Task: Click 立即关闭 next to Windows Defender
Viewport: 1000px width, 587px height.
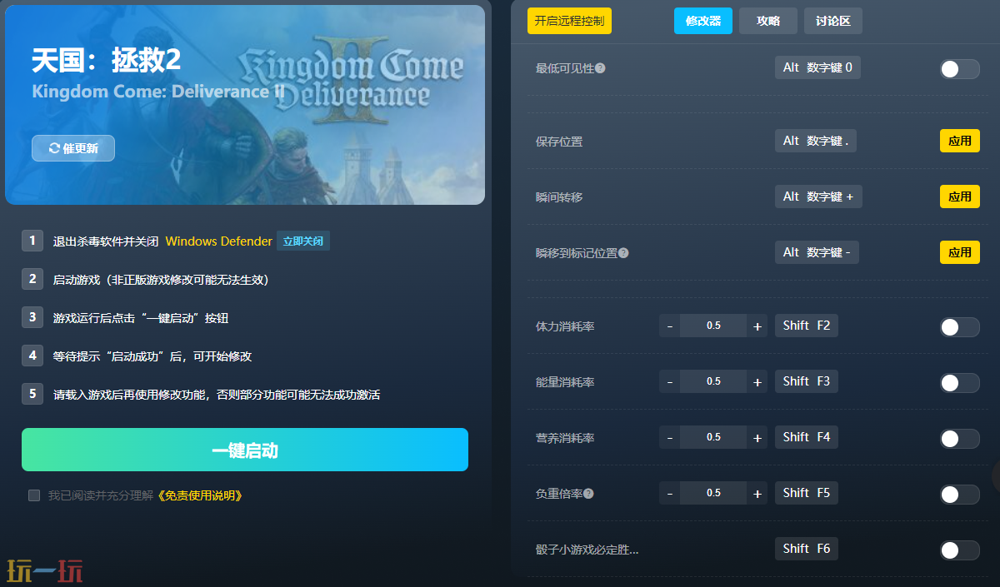Action: coord(303,241)
